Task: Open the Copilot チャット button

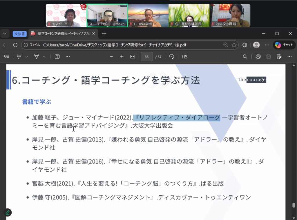Action: [x=284, y=45]
